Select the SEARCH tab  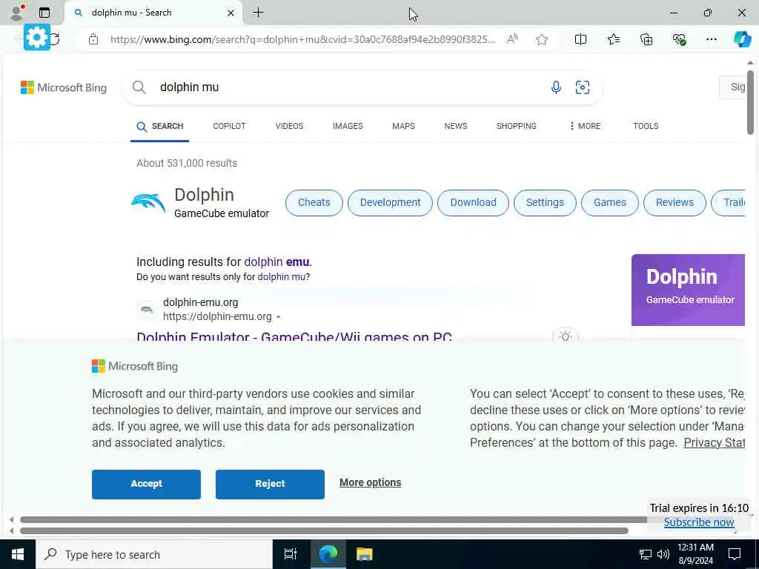(160, 126)
